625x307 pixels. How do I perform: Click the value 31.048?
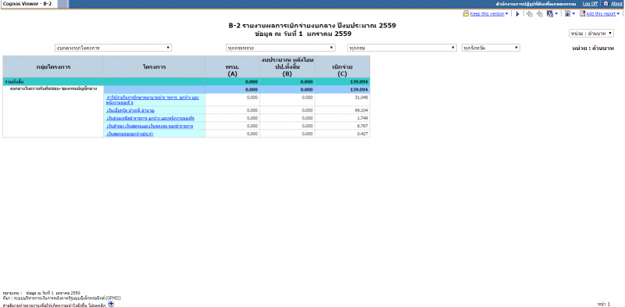coord(362,98)
